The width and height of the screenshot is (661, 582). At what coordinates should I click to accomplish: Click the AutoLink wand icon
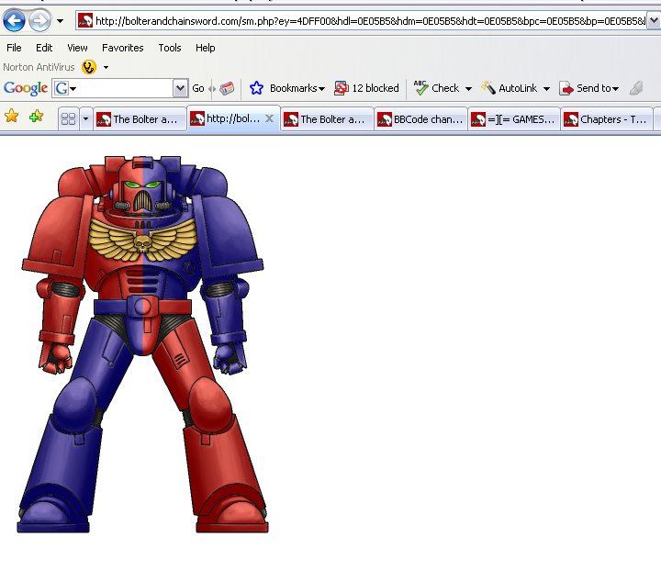tap(488, 87)
